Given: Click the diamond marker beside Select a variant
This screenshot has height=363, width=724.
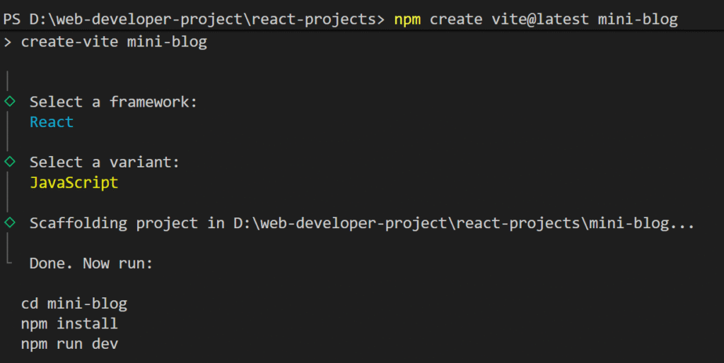Looking at the screenshot, I should [10, 162].
